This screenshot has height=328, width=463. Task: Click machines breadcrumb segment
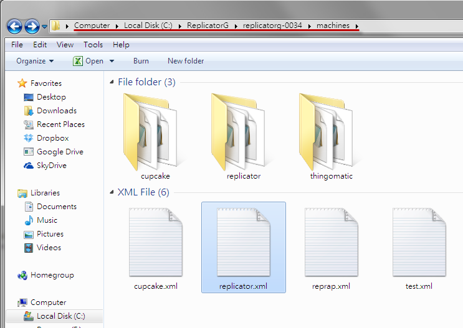(333, 26)
